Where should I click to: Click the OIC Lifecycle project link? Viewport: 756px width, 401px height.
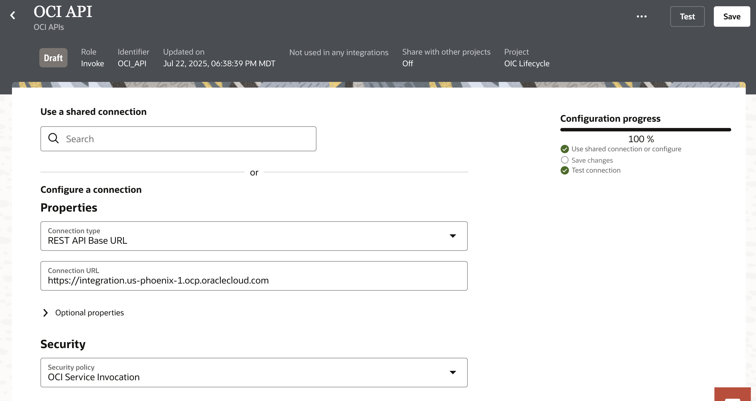point(526,63)
